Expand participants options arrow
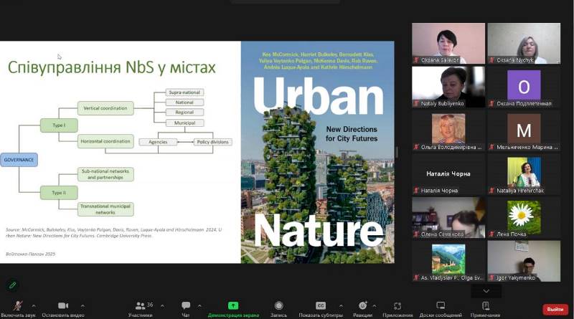 pos(161,305)
